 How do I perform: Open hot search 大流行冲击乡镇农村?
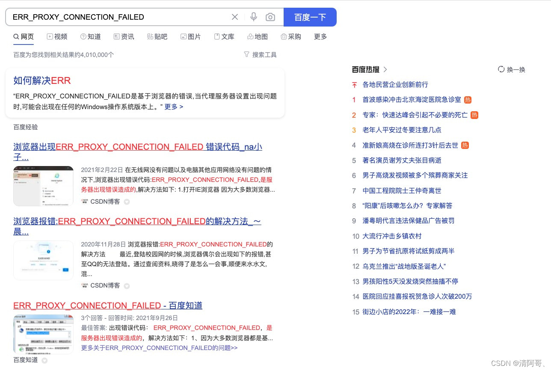392,236
